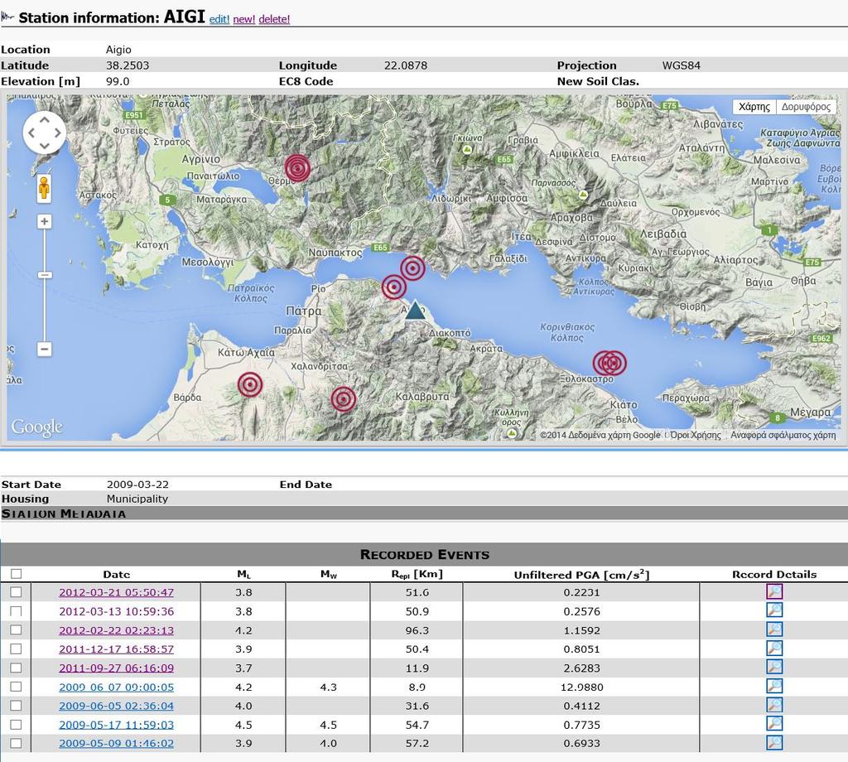
Task: Click the Date column header
Action: (116, 574)
